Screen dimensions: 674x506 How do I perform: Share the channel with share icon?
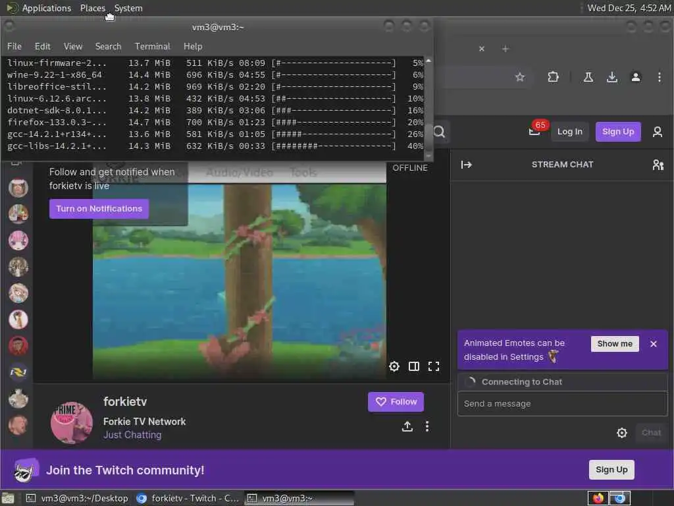(x=407, y=426)
